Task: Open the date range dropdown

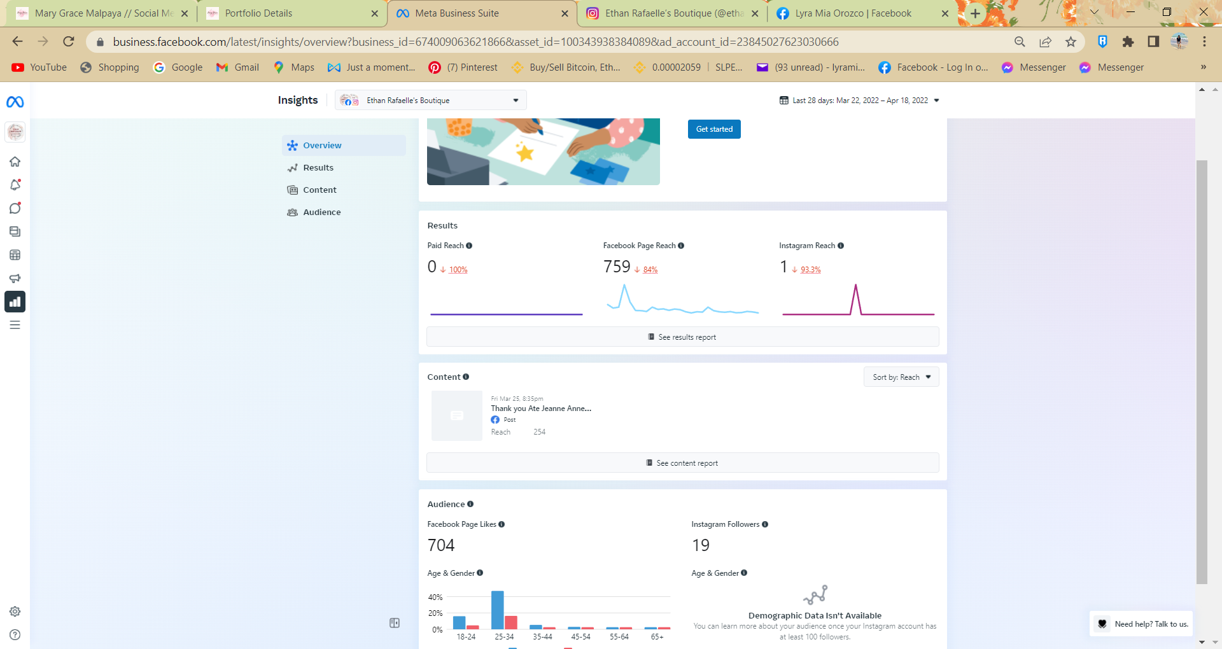Action: tap(859, 101)
